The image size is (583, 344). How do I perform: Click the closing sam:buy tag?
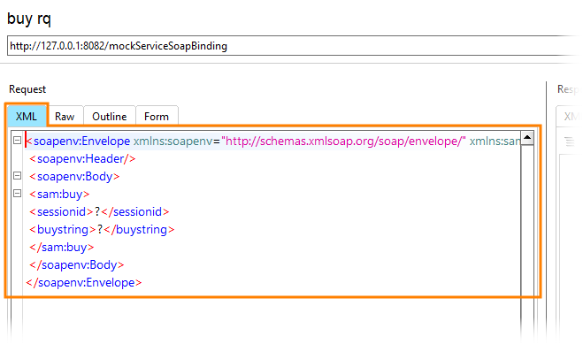coord(62,247)
